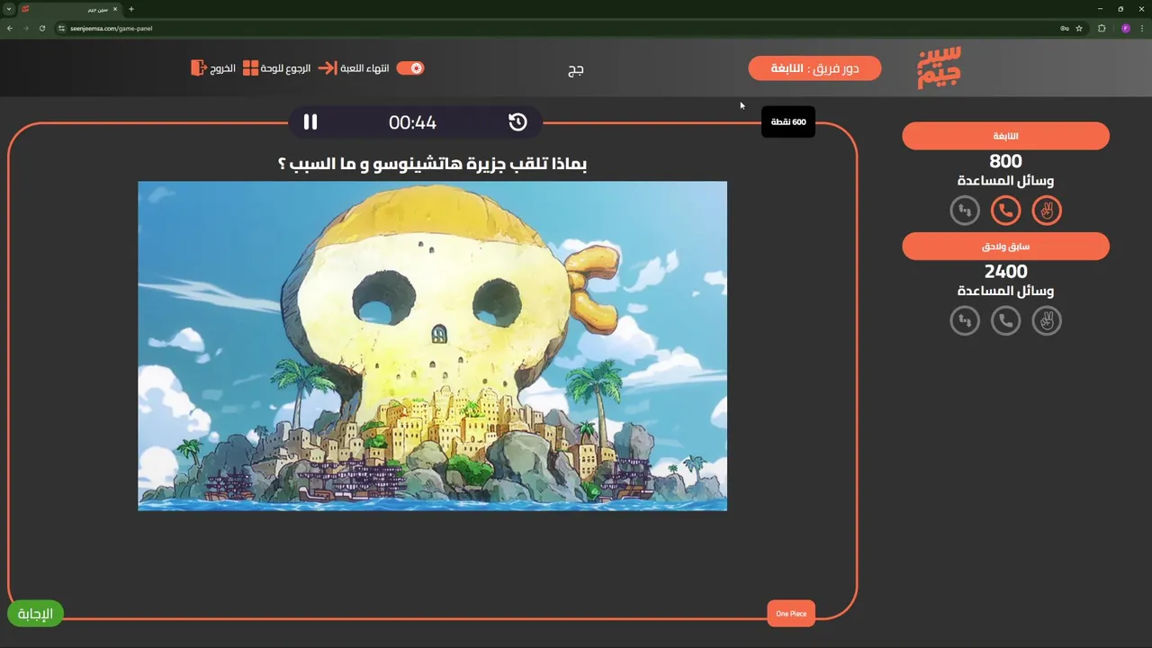1152x648 pixels.
Task: Click the 00:44 timer display
Action: pyautogui.click(x=412, y=122)
